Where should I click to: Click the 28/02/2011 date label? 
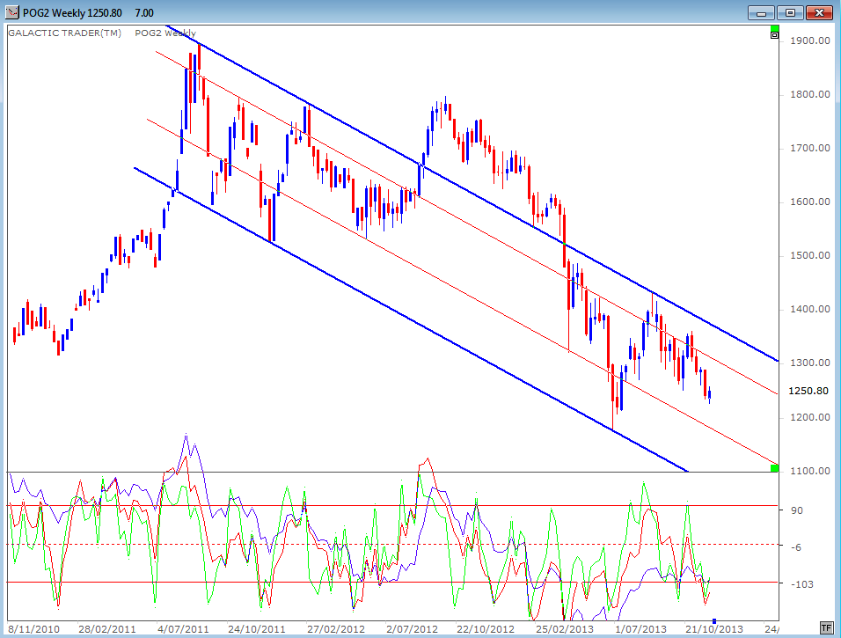(107, 629)
